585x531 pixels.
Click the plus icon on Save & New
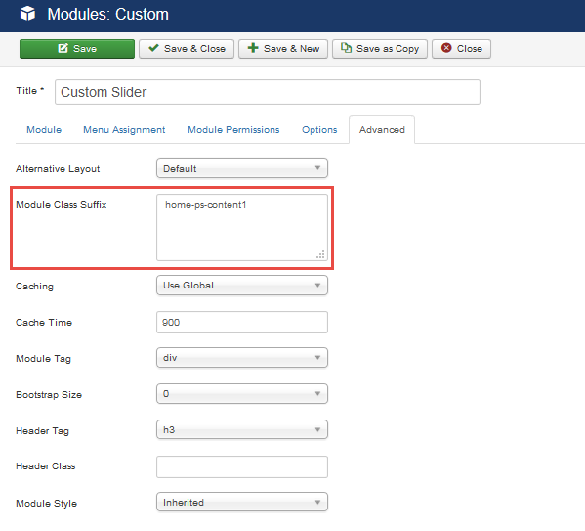(253, 48)
